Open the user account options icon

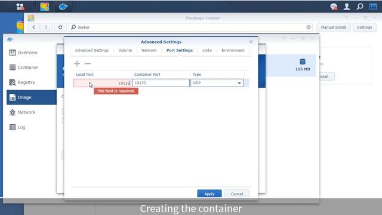pyautogui.click(x=347, y=7)
